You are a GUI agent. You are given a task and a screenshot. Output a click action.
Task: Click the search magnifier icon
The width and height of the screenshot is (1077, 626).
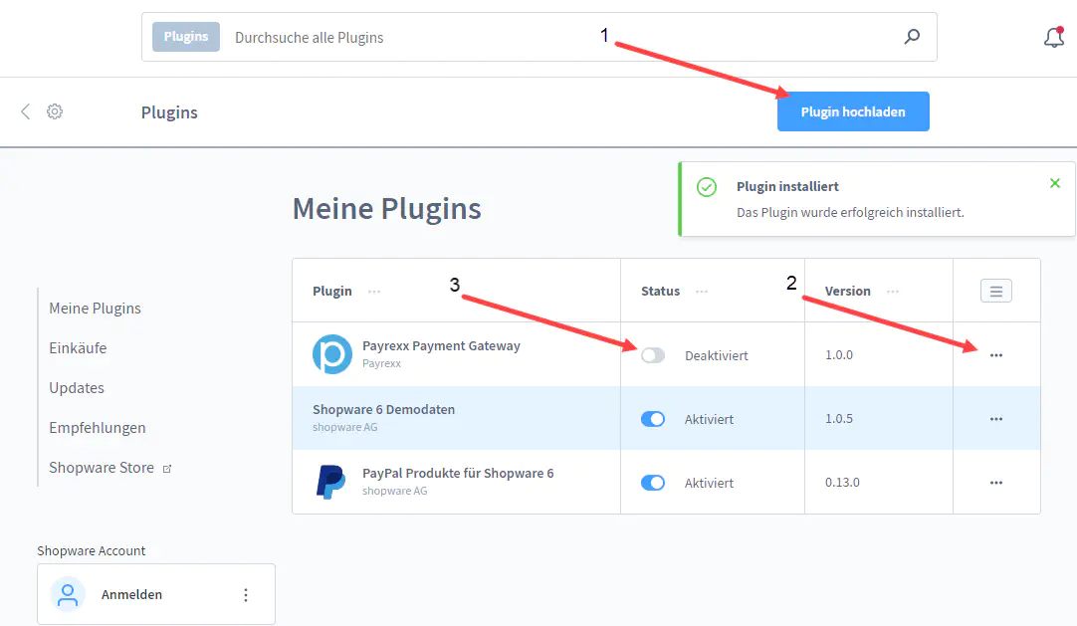912,37
